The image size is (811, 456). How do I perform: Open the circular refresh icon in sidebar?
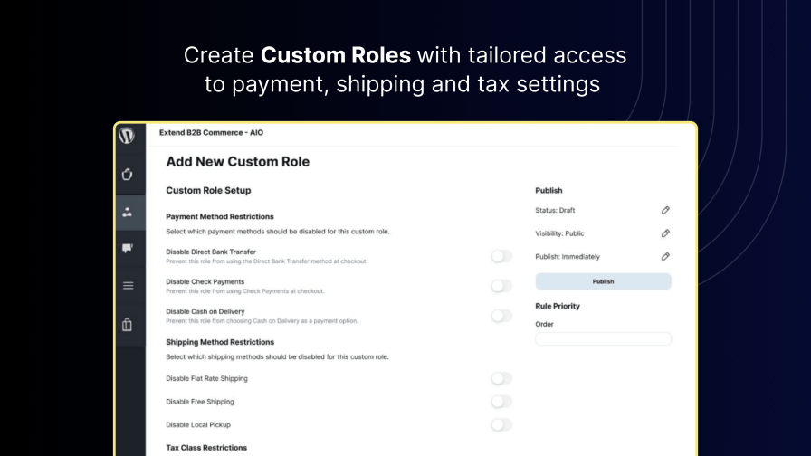128,174
